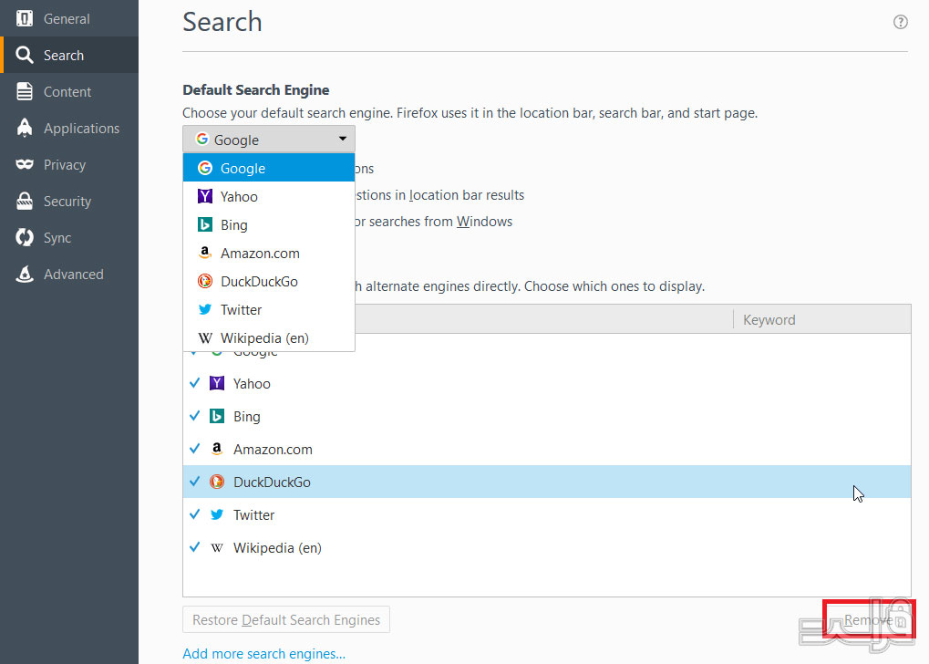Click the Security padlock icon
The image size is (929, 664).
25,201
